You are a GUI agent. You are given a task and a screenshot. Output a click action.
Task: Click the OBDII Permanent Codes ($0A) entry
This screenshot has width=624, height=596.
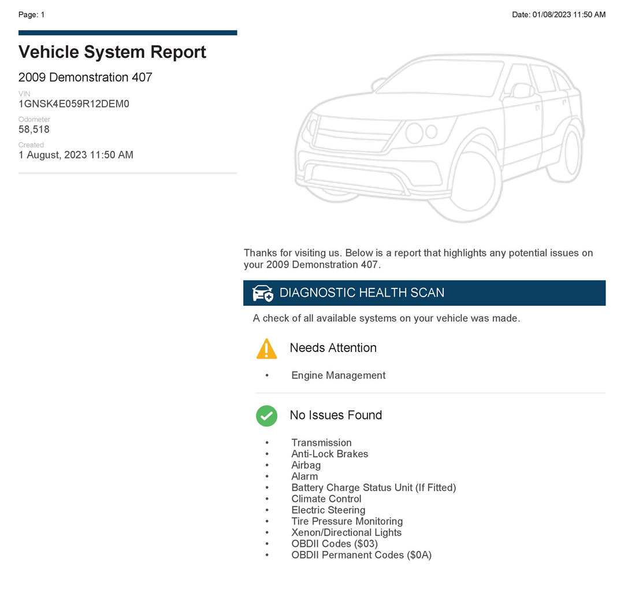point(361,555)
